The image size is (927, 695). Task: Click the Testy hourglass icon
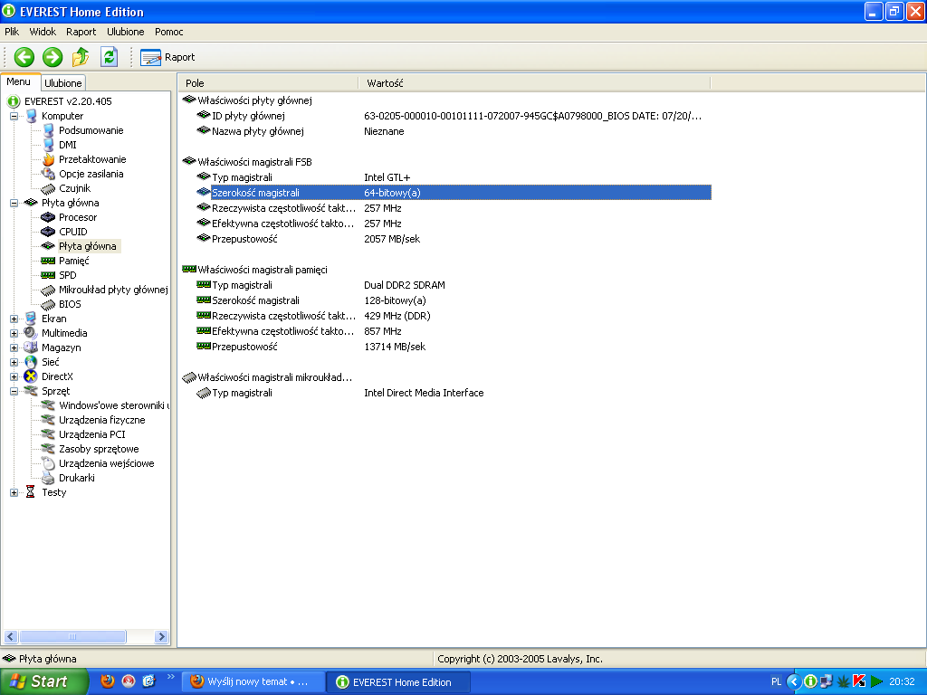pos(31,492)
